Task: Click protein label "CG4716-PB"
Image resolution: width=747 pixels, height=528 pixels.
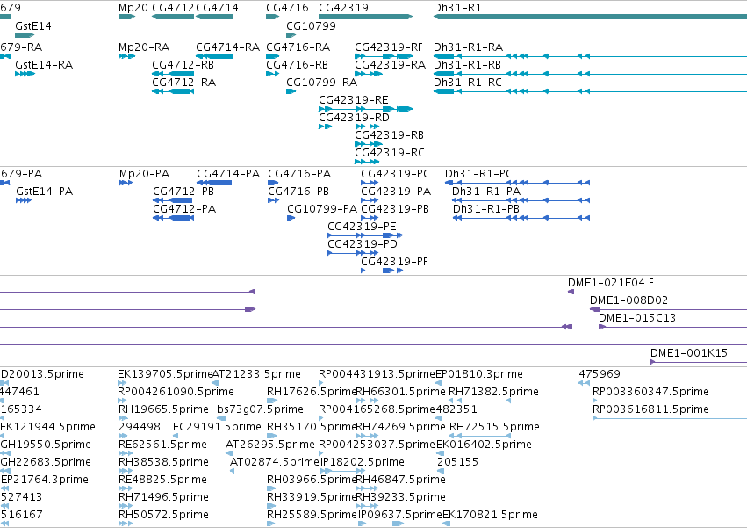Action: pyautogui.click(x=298, y=192)
